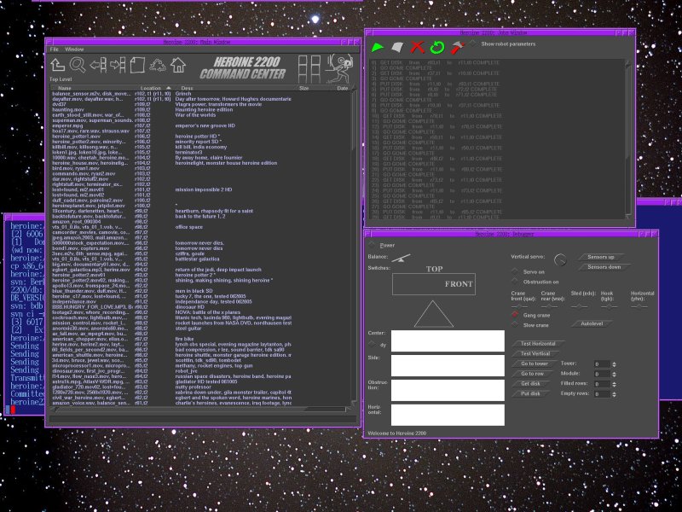
Task: Click the recycle arrows icon
Action: point(158,65)
